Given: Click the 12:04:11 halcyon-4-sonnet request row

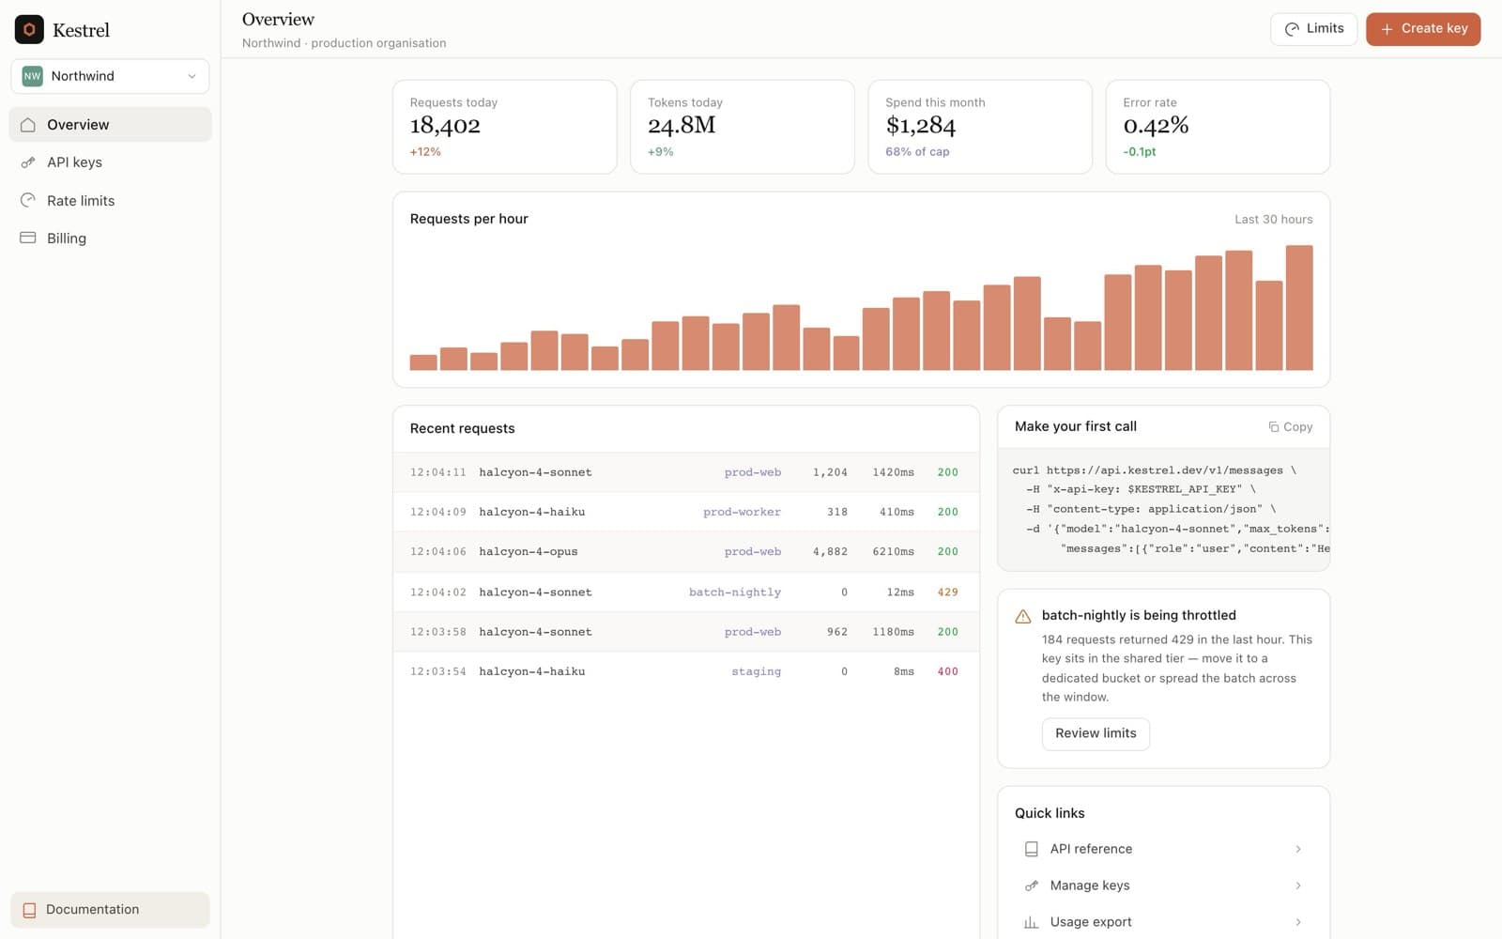Looking at the screenshot, I should [x=685, y=472].
